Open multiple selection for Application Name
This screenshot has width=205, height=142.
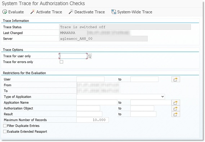pos(175,103)
